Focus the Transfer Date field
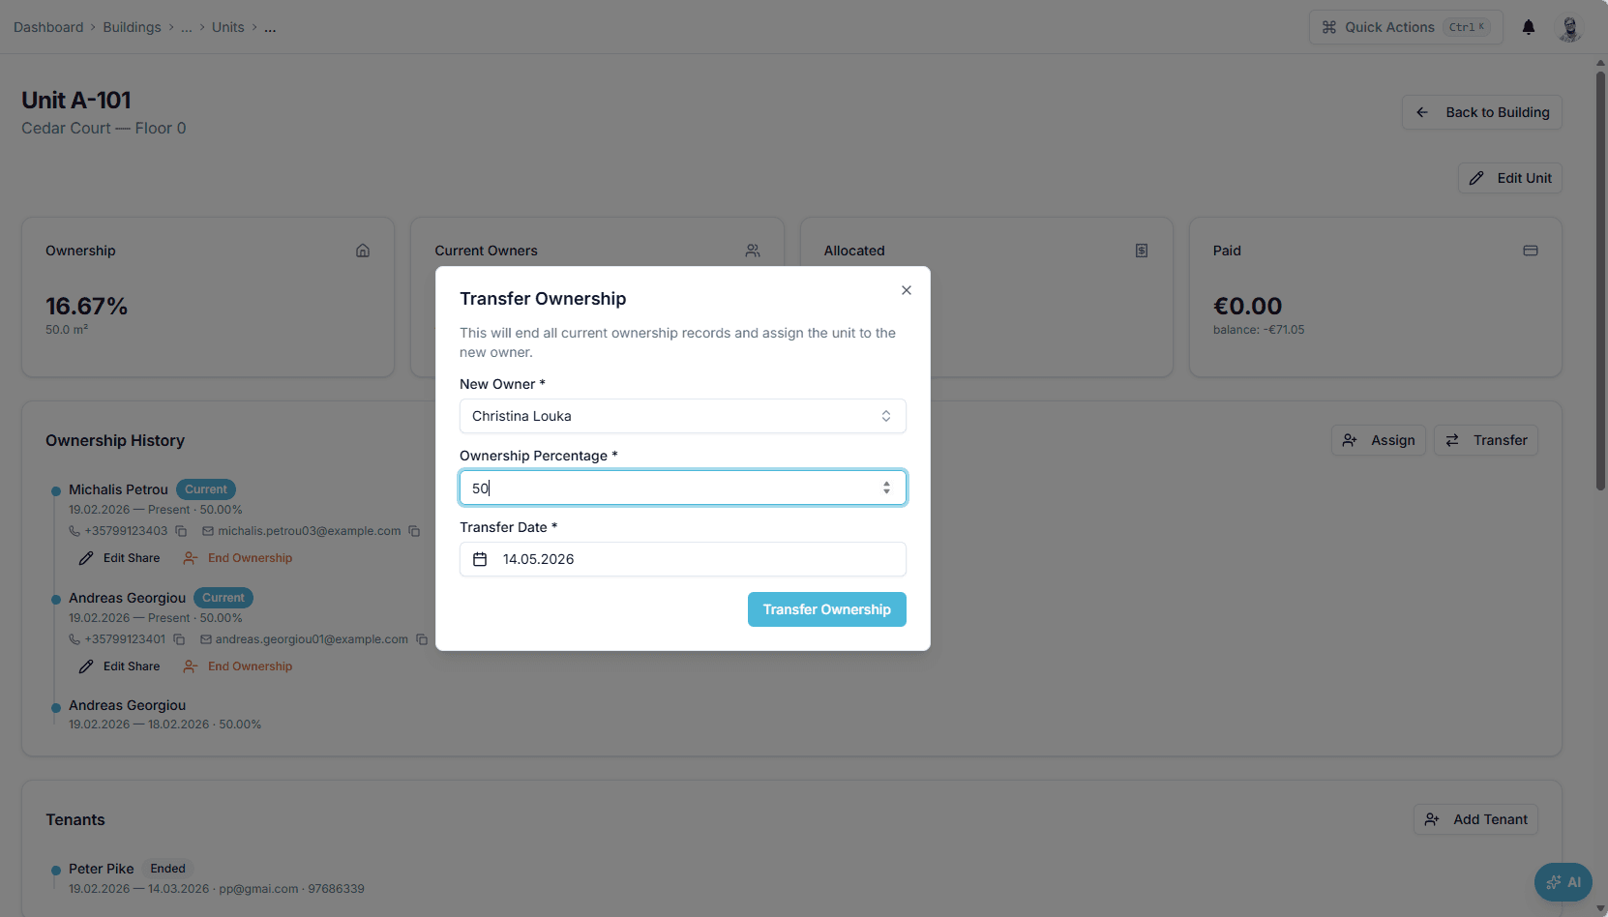 683,559
